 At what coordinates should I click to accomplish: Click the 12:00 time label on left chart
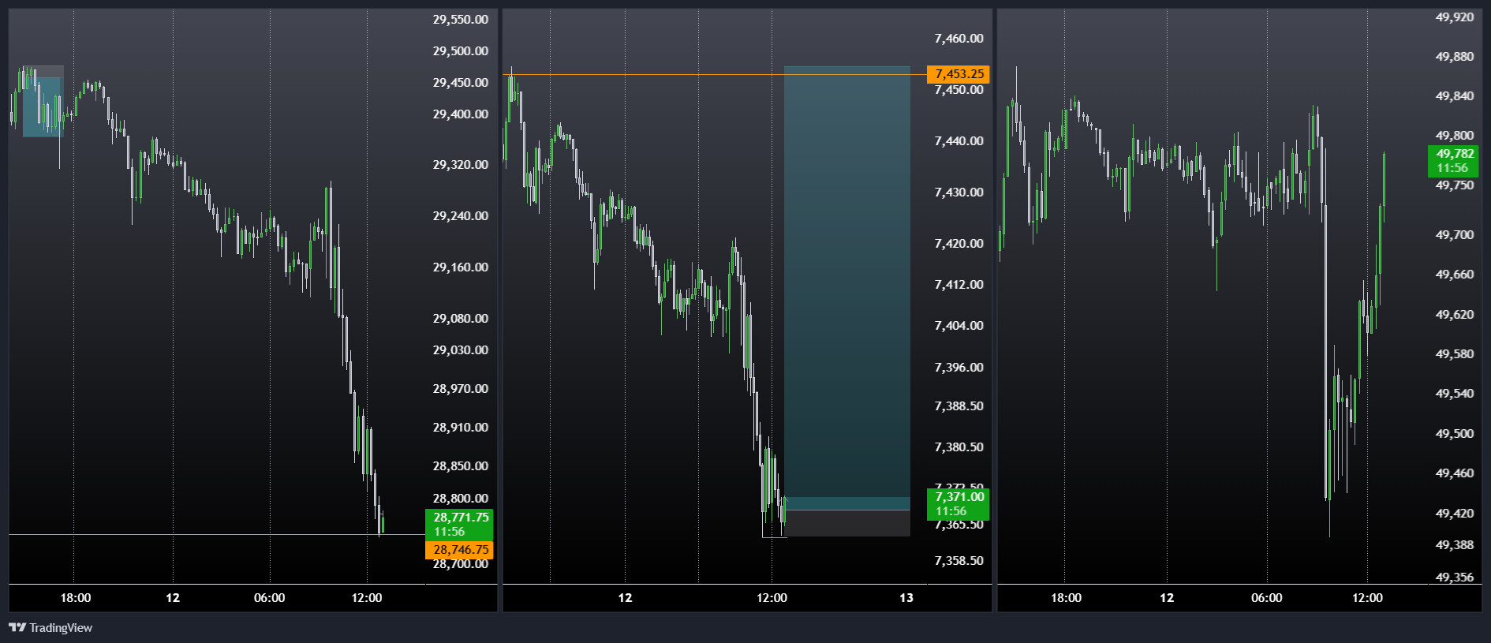(367, 597)
